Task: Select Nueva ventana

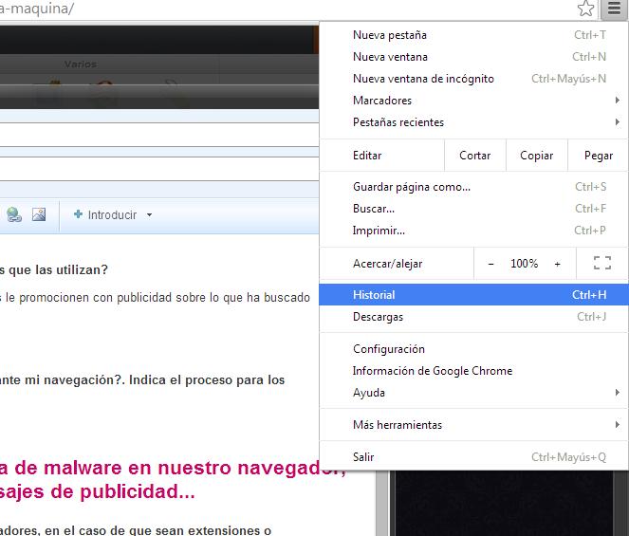Action: coord(473,57)
